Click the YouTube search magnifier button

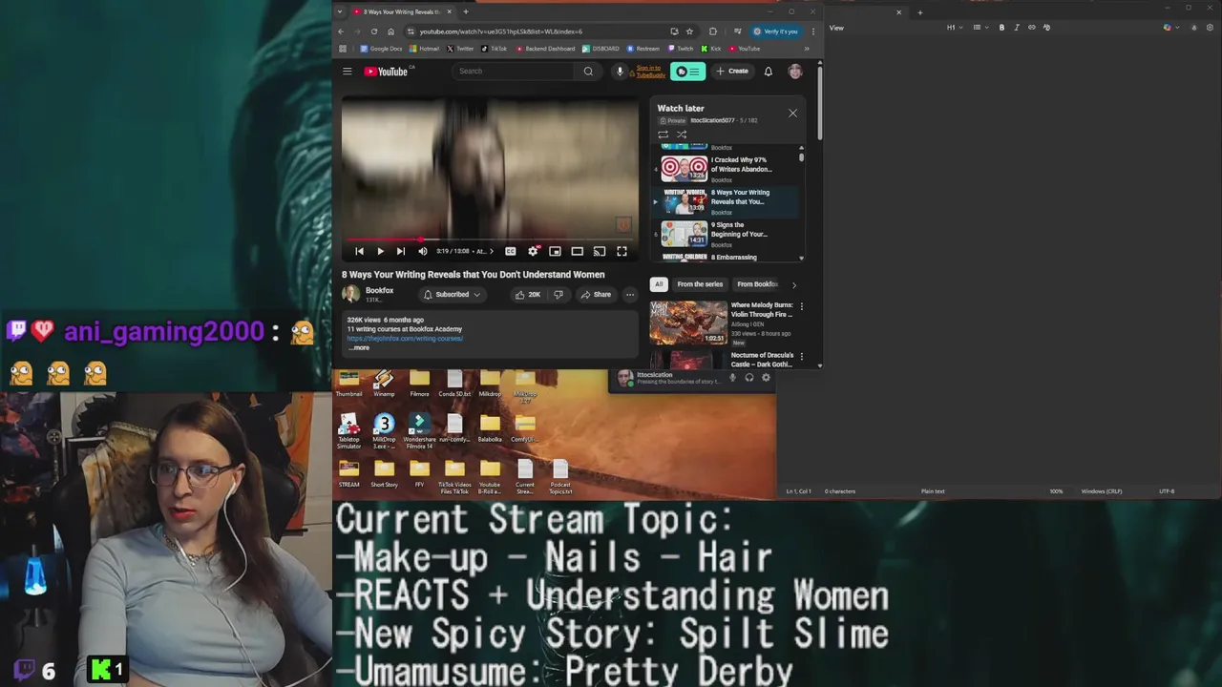588,71
